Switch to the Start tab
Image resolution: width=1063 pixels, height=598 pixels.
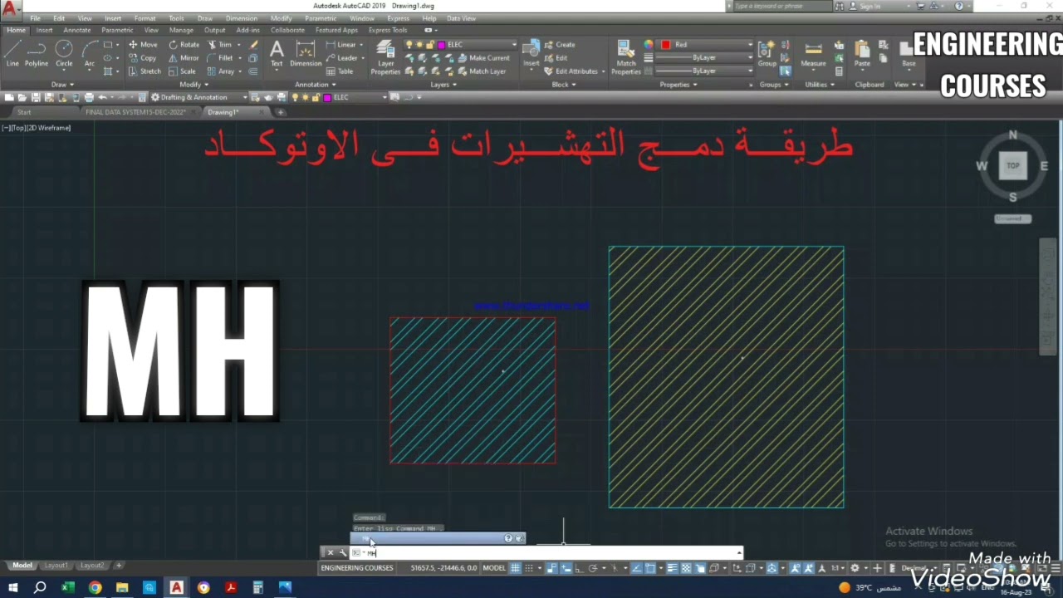point(24,112)
